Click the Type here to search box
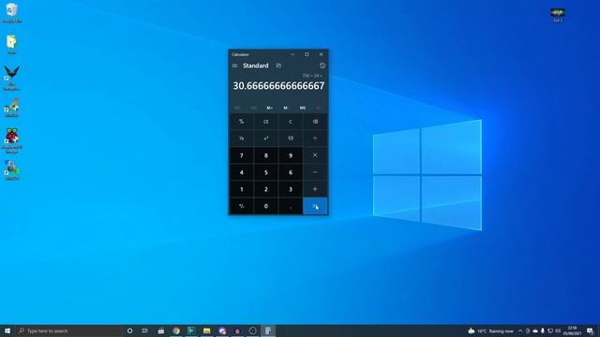The height and width of the screenshot is (337, 600). tap(68, 330)
